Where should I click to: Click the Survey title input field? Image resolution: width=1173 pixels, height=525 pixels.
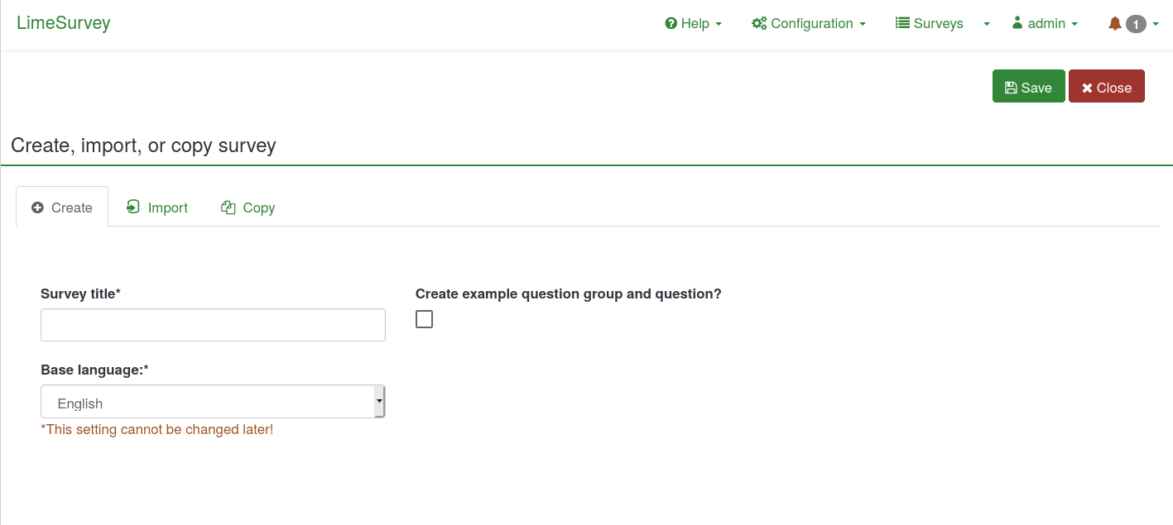tap(213, 325)
